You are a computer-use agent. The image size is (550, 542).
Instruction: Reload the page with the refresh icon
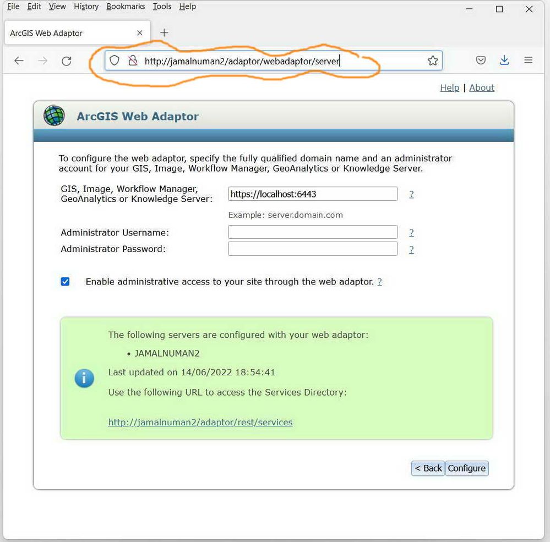(x=66, y=61)
